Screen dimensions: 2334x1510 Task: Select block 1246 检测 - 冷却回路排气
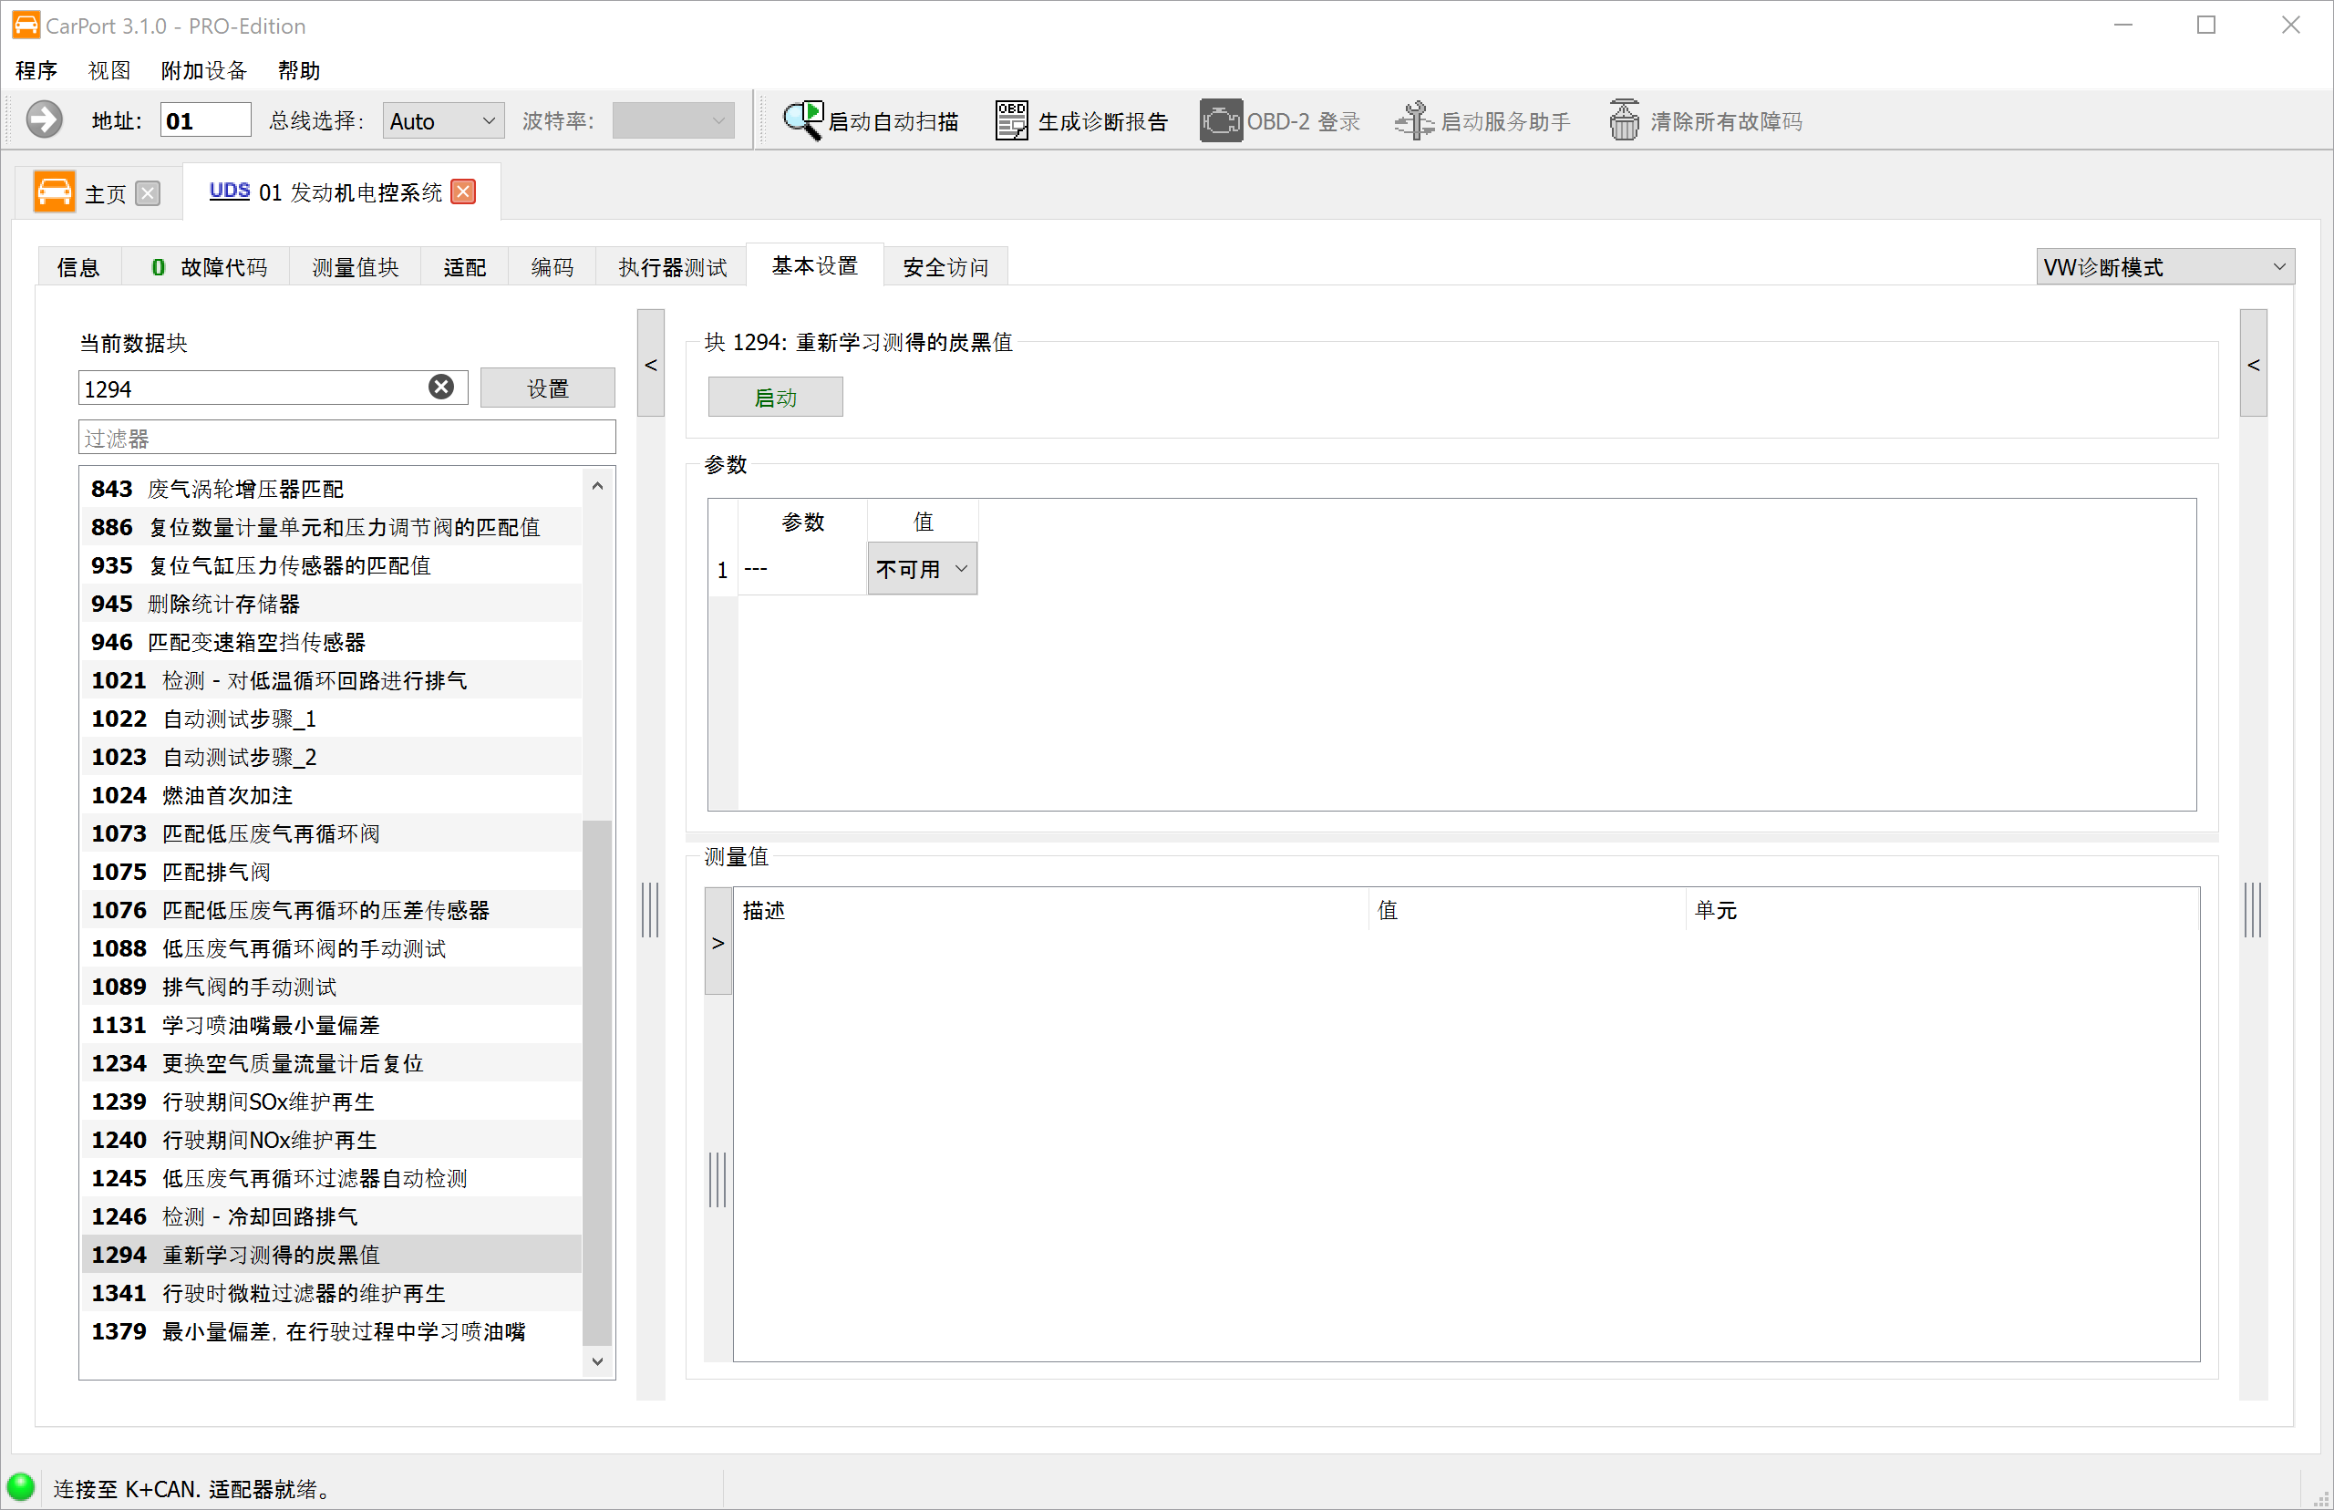[331, 1215]
